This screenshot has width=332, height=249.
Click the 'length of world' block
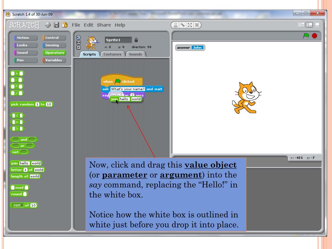pyautogui.click(x=25, y=176)
